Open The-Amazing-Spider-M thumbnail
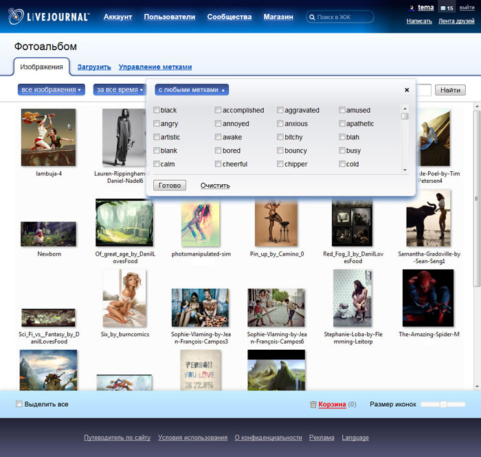 click(427, 298)
